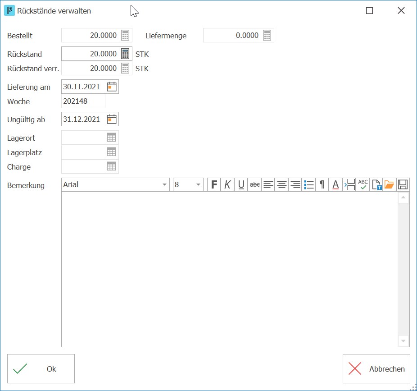
Task: Click the Woche input field
Action: [83, 101]
